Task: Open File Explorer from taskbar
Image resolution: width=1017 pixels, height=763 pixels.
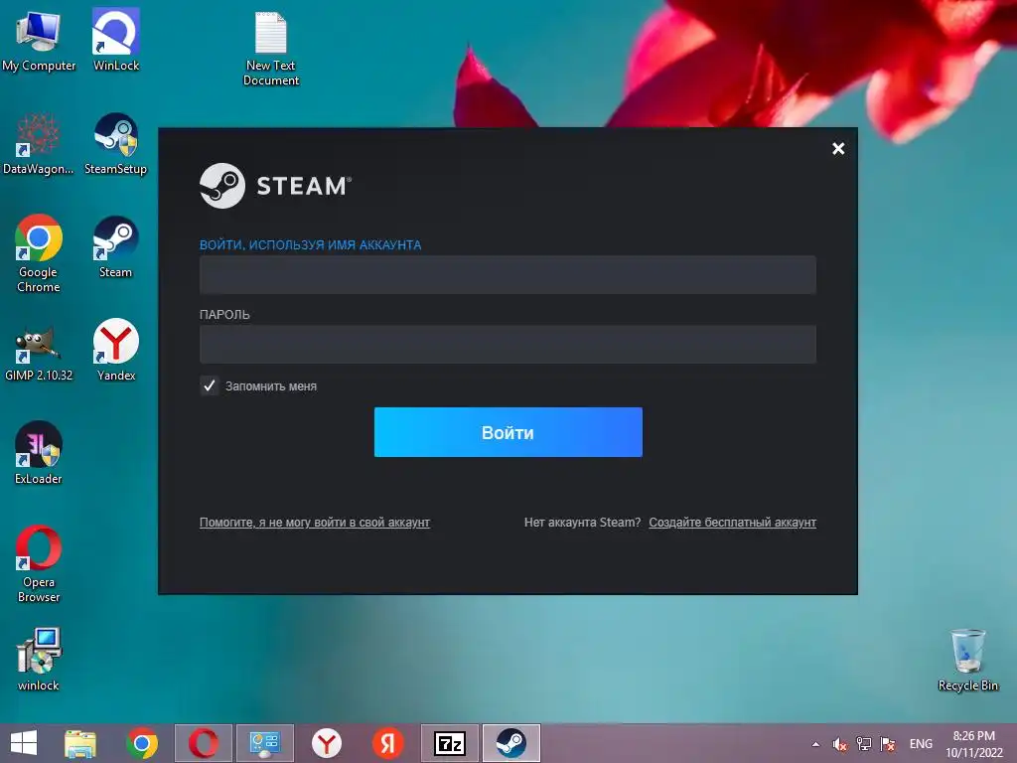Action: pos(80,743)
